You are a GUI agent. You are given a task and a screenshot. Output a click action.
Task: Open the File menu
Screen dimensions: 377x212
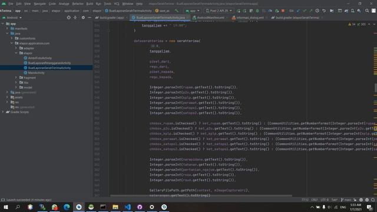tap(11, 4)
